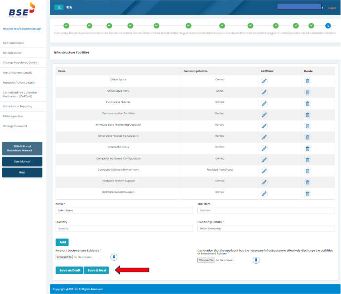Go to Compliance Reporting menu item
The image size is (341, 294).
coord(18,106)
